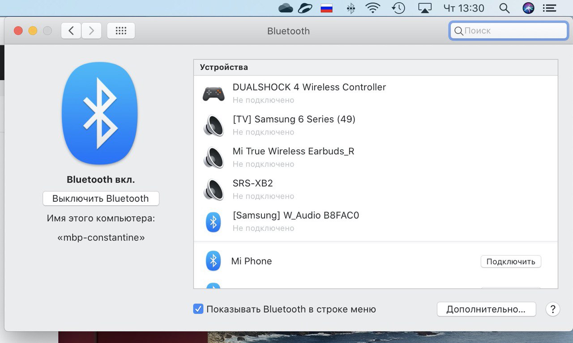The width and height of the screenshot is (573, 343).
Task: Minimize the window with the yellow button
Action: coord(33,31)
